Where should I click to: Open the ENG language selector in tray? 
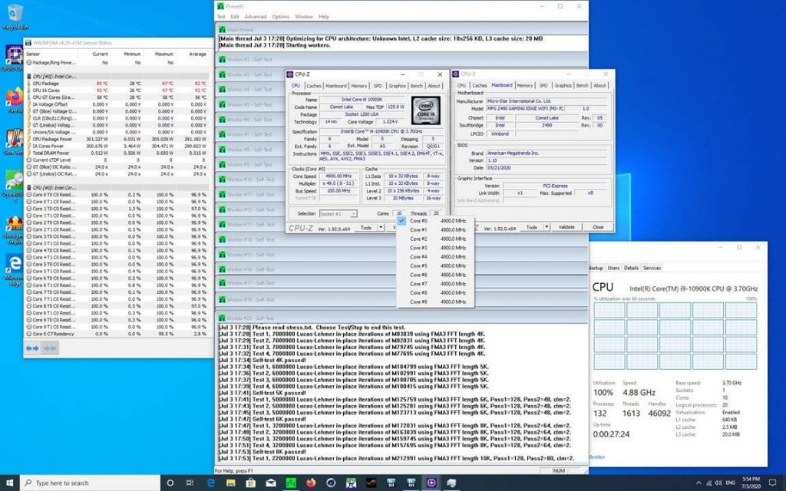click(x=730, y=483)
